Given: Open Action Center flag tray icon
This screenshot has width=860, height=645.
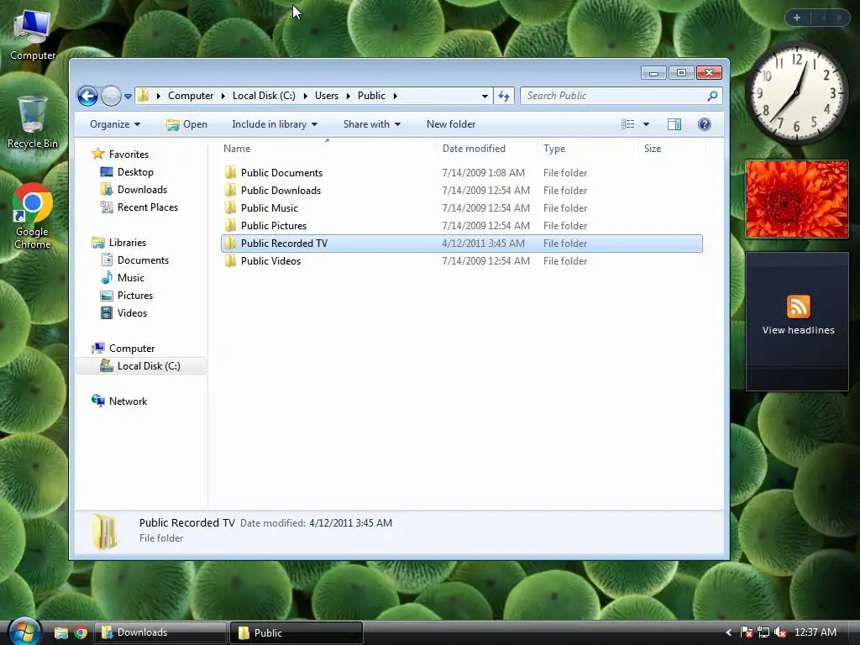Looking at the screenshot, I should click(747, 633).
